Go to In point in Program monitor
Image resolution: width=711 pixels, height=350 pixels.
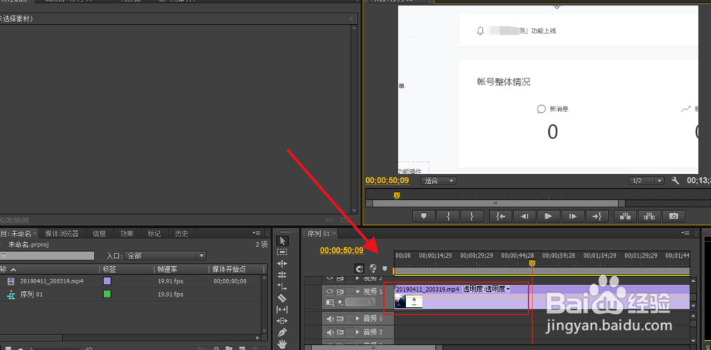click(501, 217)
